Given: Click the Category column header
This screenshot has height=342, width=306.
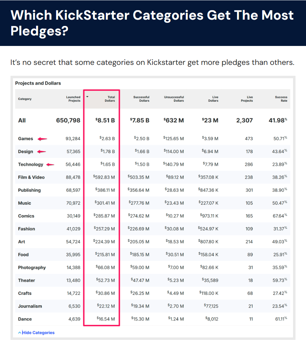Looking at the screenshot, I should click(x=25, y=99).
